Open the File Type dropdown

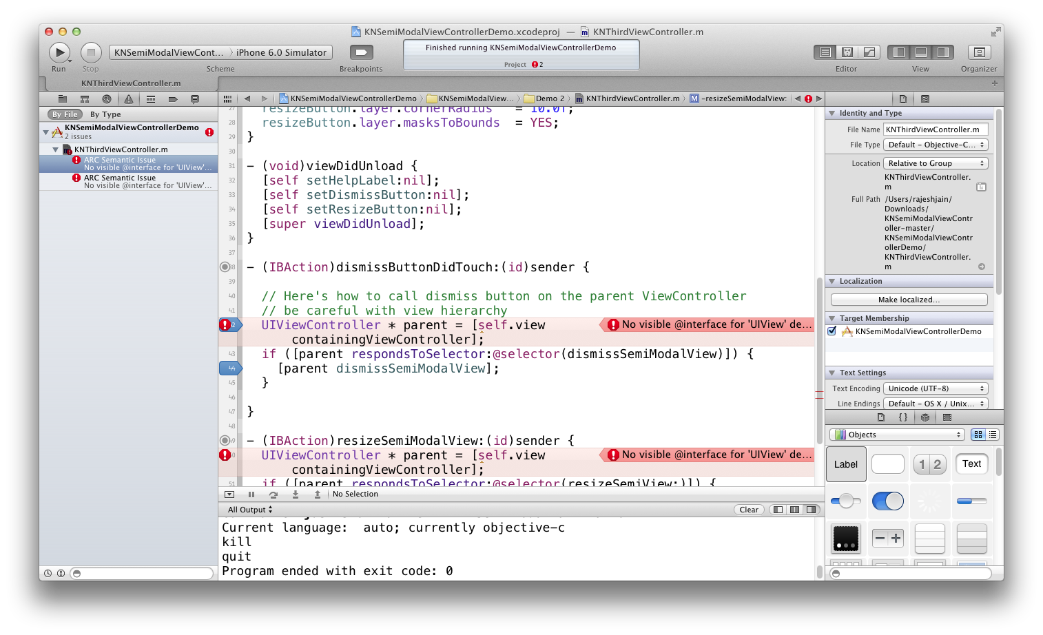click(936, 145)
